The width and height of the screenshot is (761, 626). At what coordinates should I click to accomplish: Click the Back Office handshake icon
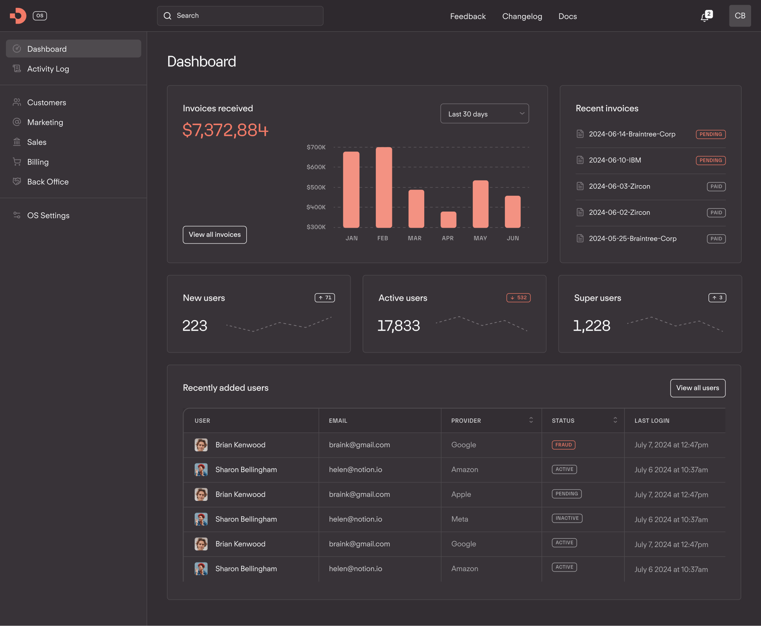[x=17, y=182]
